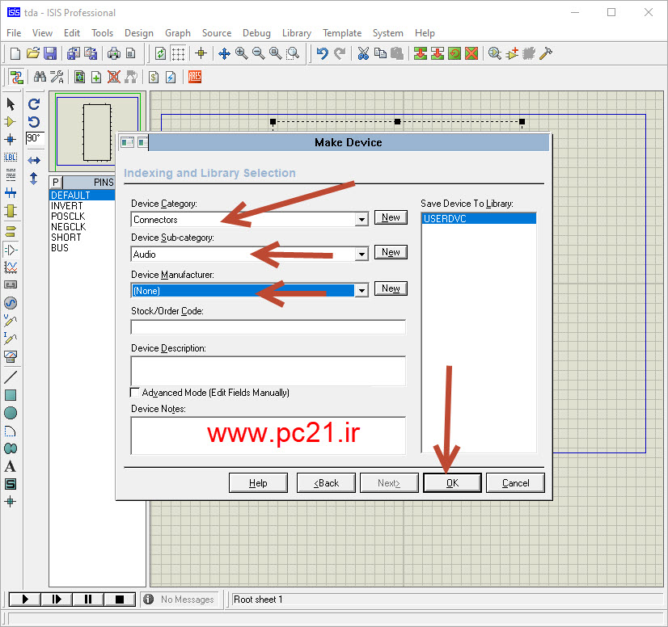Image resolution: width=668 pixels, height=627 pixels.
Task: Click the Cancel button
Action: click(x=515, y=482)
